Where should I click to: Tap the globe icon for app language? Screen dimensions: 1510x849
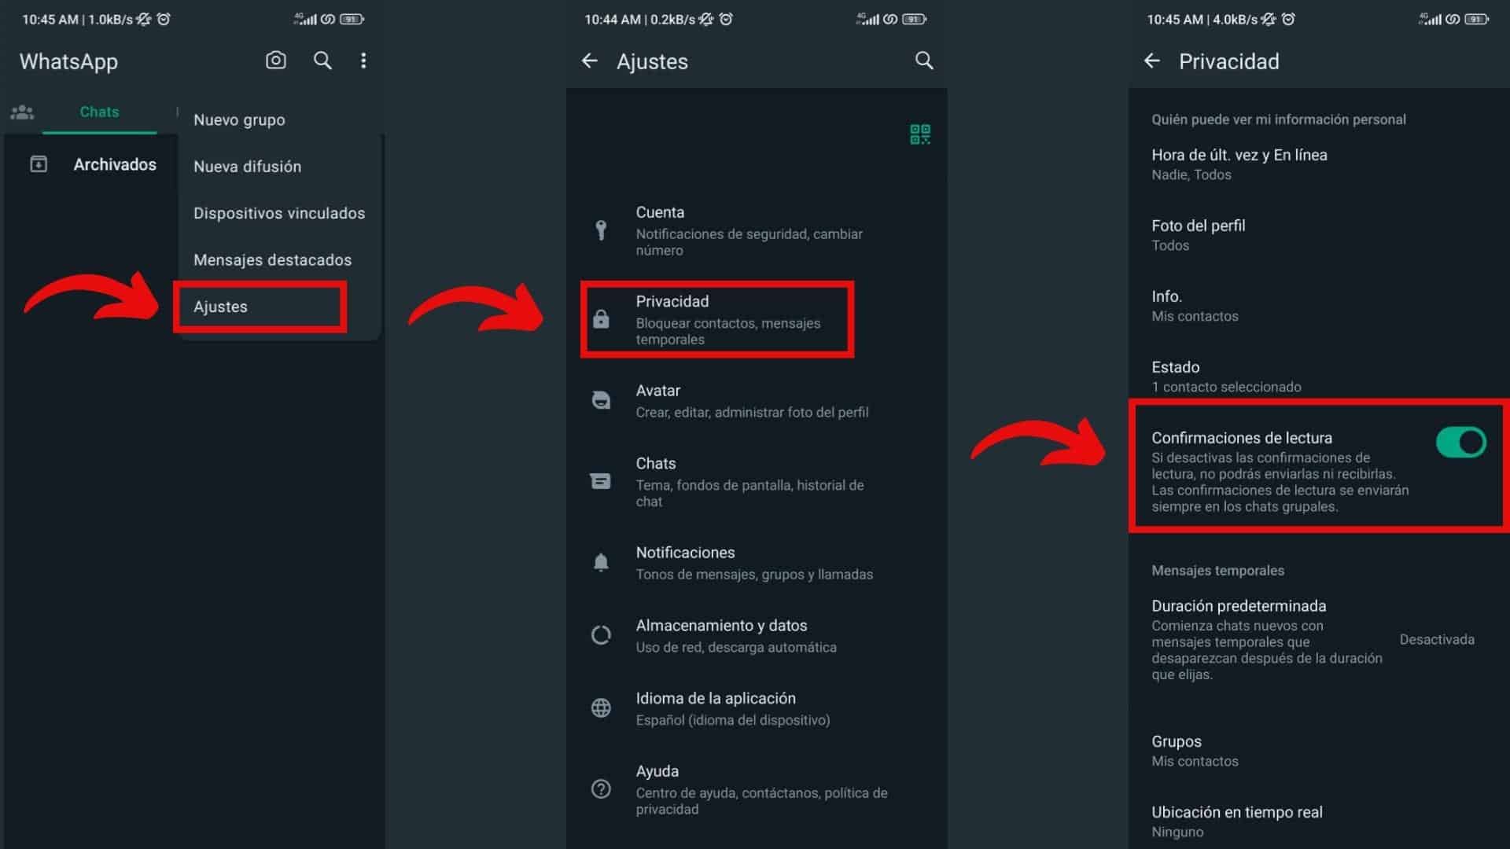click(601, 707)
